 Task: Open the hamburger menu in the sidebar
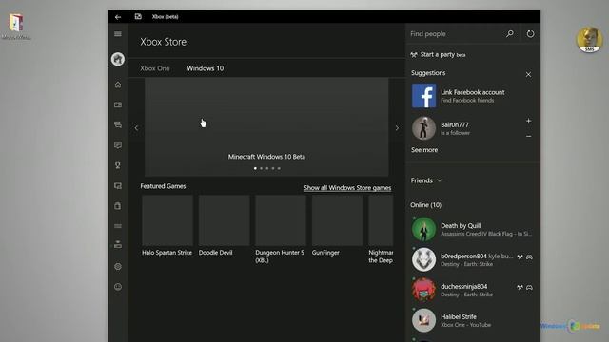(118, 34)
